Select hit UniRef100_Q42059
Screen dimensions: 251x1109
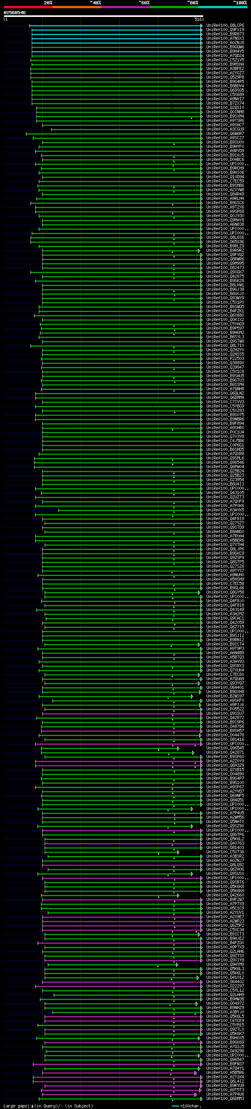tap(225, 622)
